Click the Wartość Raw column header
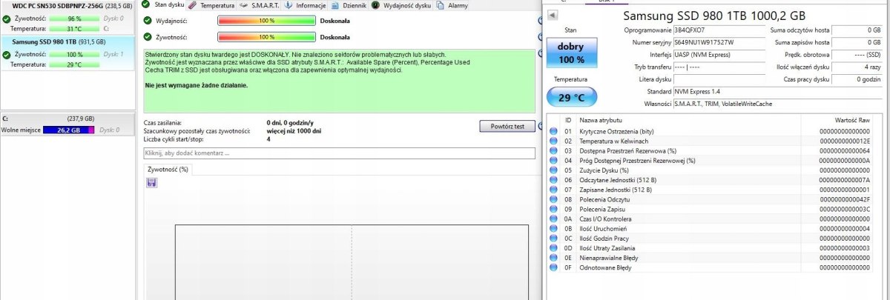This screenshot has height=300, width=890. point(851,119)
